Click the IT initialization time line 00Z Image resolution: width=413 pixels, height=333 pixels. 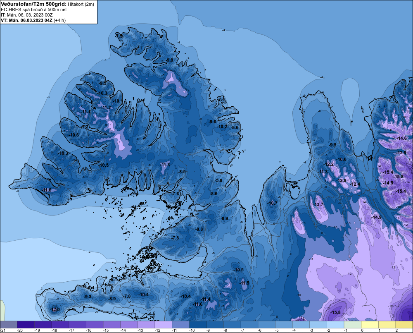[26, 15]
